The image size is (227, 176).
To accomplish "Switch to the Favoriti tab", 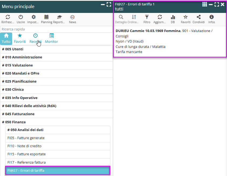I will pyautogui.click(x=20, y=38).
